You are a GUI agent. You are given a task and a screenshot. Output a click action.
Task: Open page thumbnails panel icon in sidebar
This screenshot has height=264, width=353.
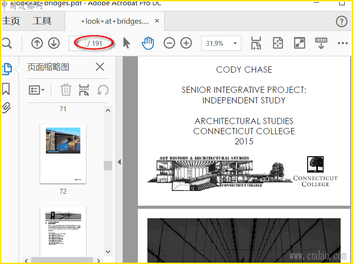(7, 69)
